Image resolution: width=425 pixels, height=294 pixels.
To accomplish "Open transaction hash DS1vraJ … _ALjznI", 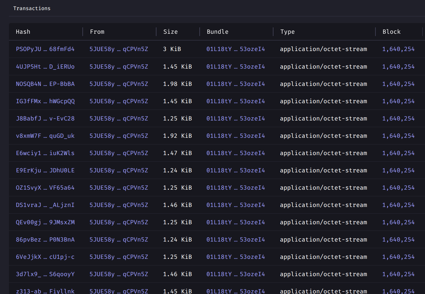I will point(45,205).
